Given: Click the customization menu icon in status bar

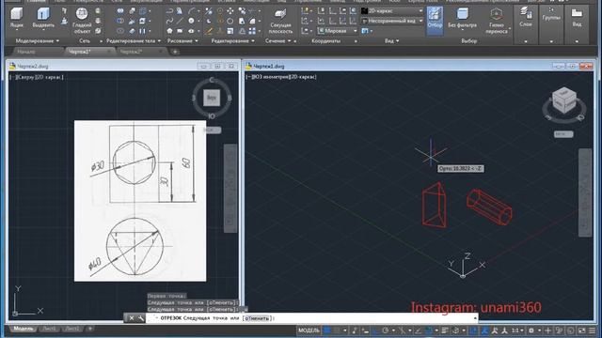Looking at the screenshot, I should tap(593, 330).
